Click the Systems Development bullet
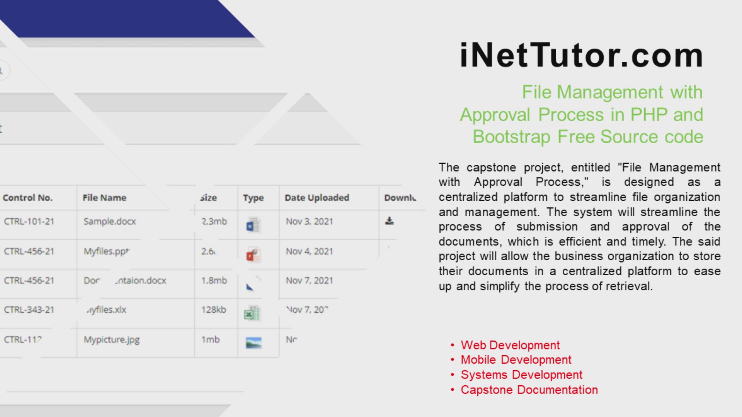 (x=521, y=375)
